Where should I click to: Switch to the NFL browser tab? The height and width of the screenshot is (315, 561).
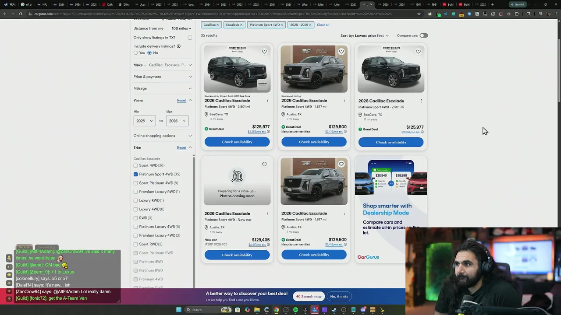point(42,4)
